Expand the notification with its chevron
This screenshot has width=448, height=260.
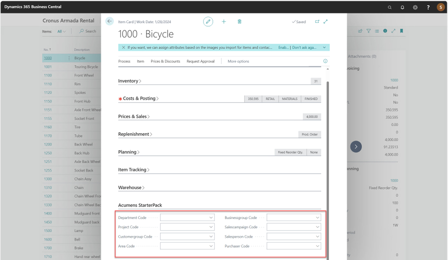(x=324, y=47)
